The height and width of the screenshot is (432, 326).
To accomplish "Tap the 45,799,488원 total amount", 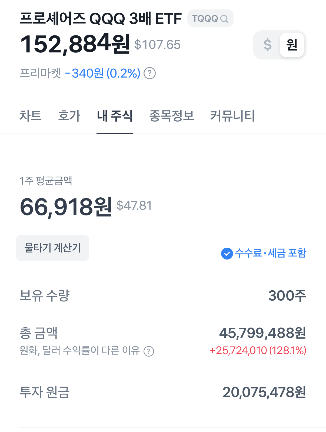I will coord(262,333).
